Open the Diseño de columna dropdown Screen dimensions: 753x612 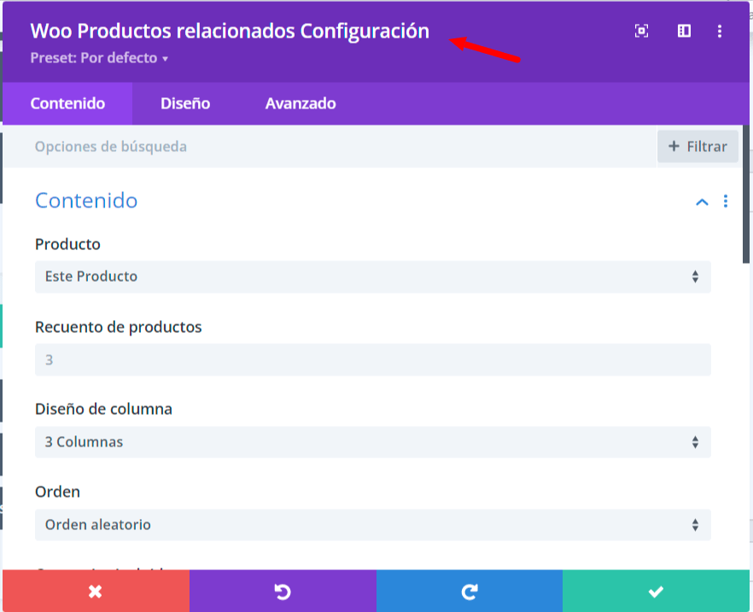click(x=372, y=442)
